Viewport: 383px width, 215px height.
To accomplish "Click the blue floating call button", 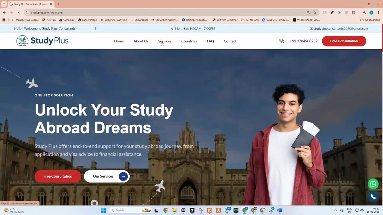I will [x=373, y=197].
